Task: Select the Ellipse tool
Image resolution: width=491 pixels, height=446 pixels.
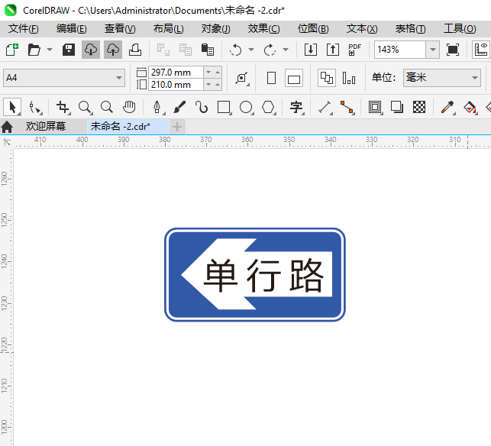Action: (x=247, y=107)
